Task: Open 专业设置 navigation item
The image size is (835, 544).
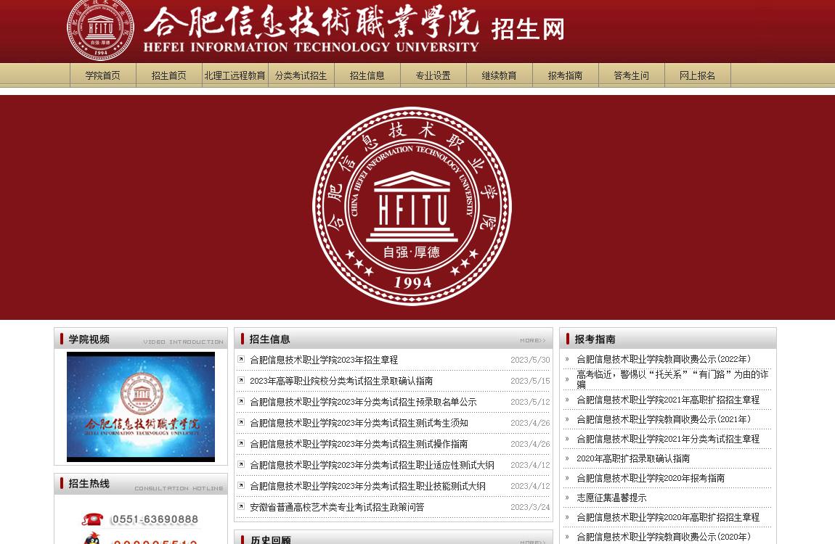Action: coord(433,75)
